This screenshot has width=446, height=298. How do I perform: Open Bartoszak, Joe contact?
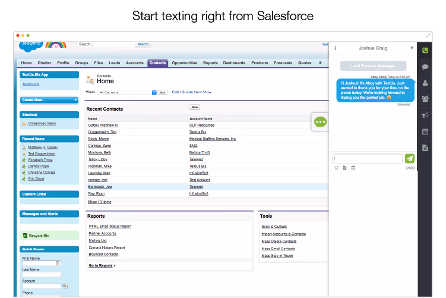100,187
